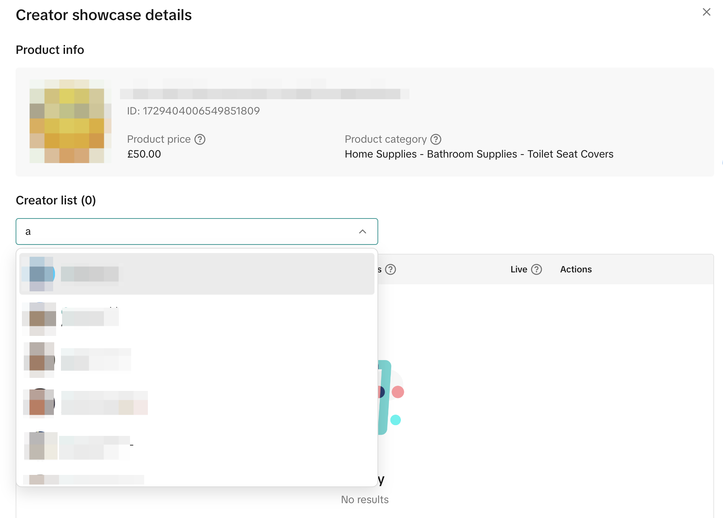Click the Product category help icon

tap(435, 139)
